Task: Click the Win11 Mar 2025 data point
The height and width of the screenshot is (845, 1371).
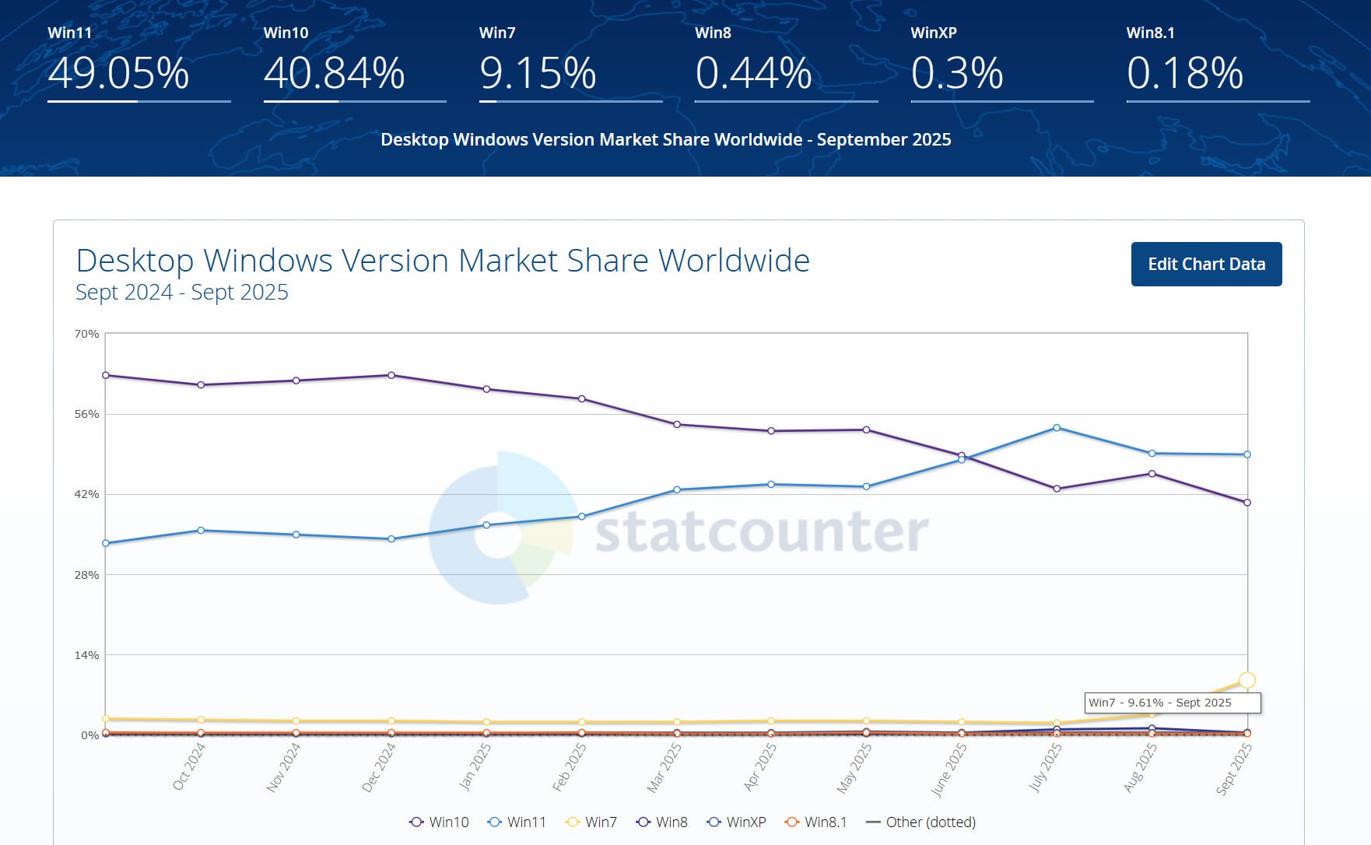Action: (x=677, y=489)
